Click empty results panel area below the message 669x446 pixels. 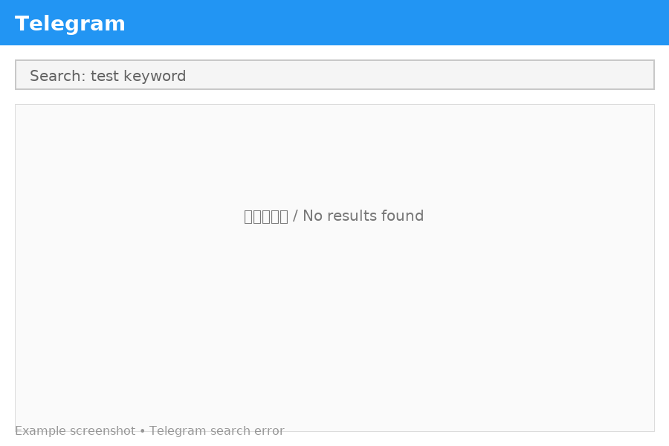tap(334, 324)
